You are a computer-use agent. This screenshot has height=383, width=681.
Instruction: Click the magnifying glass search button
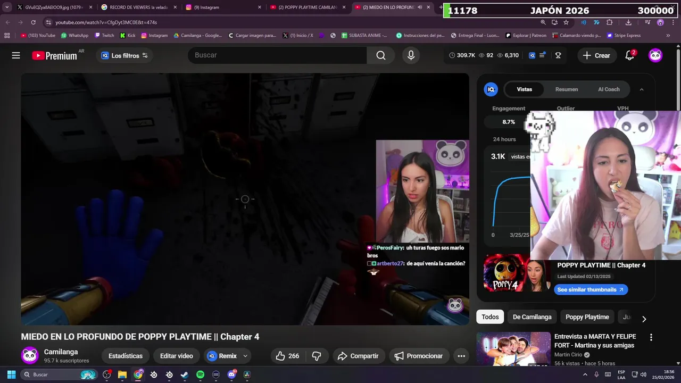tap(381, 55)
